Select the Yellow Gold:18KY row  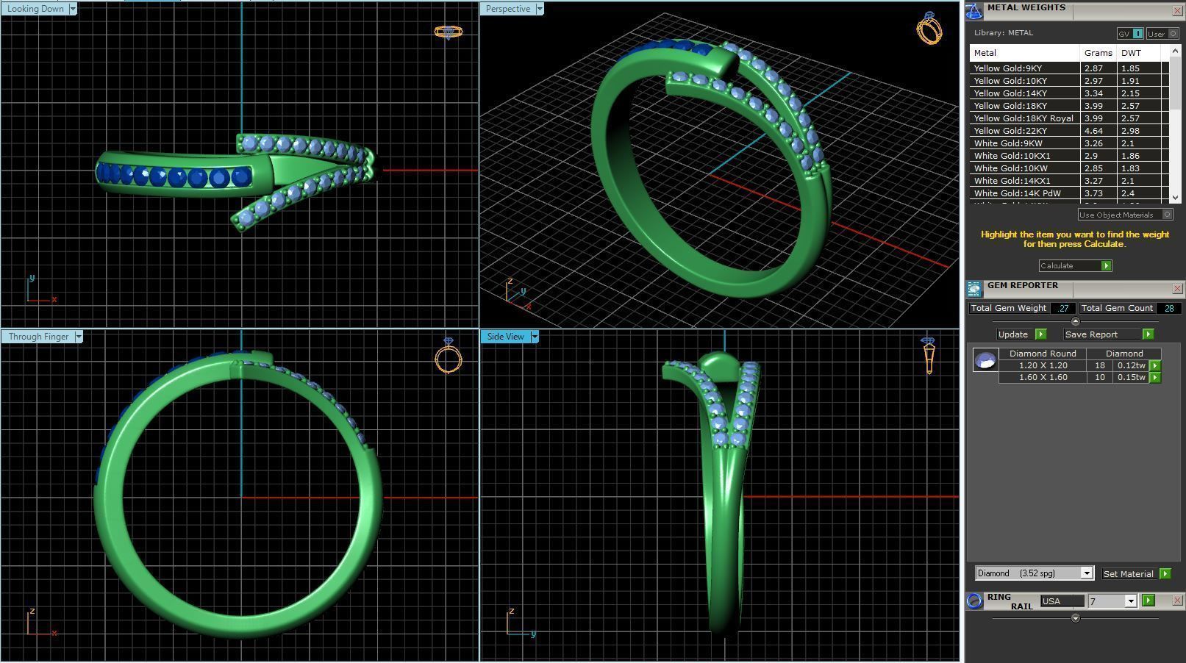(x=1068, y=106)
